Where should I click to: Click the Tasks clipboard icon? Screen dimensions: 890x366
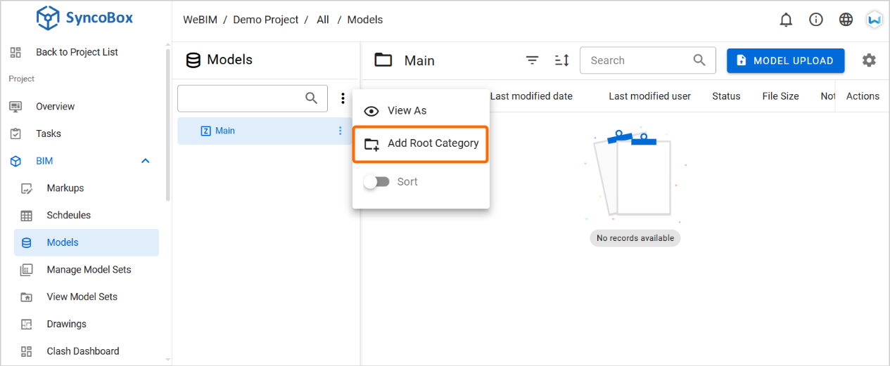pos(15,133)
